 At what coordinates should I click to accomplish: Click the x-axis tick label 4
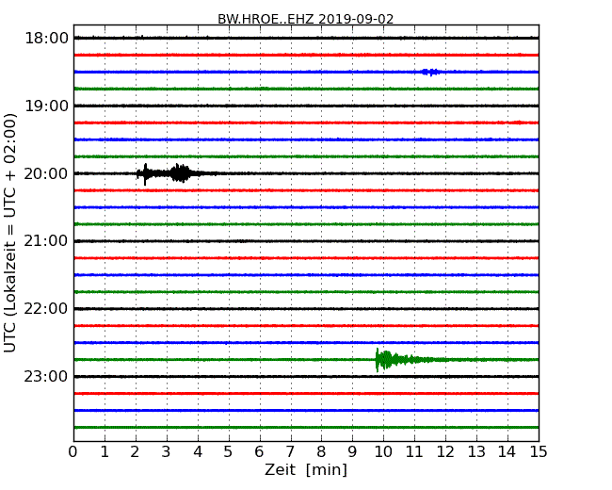pyautogui.click(x=197, y=451)
